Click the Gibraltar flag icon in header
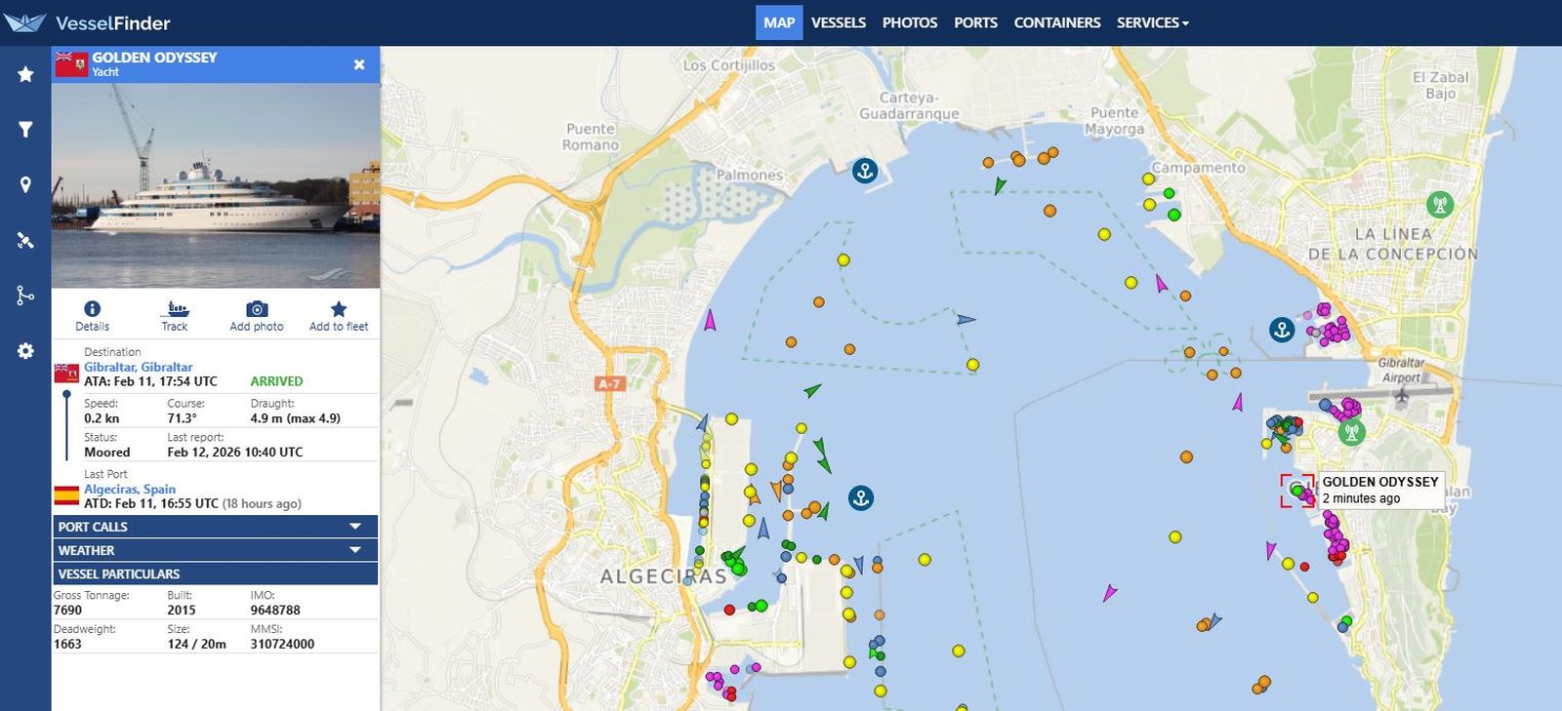 point(70,64)
